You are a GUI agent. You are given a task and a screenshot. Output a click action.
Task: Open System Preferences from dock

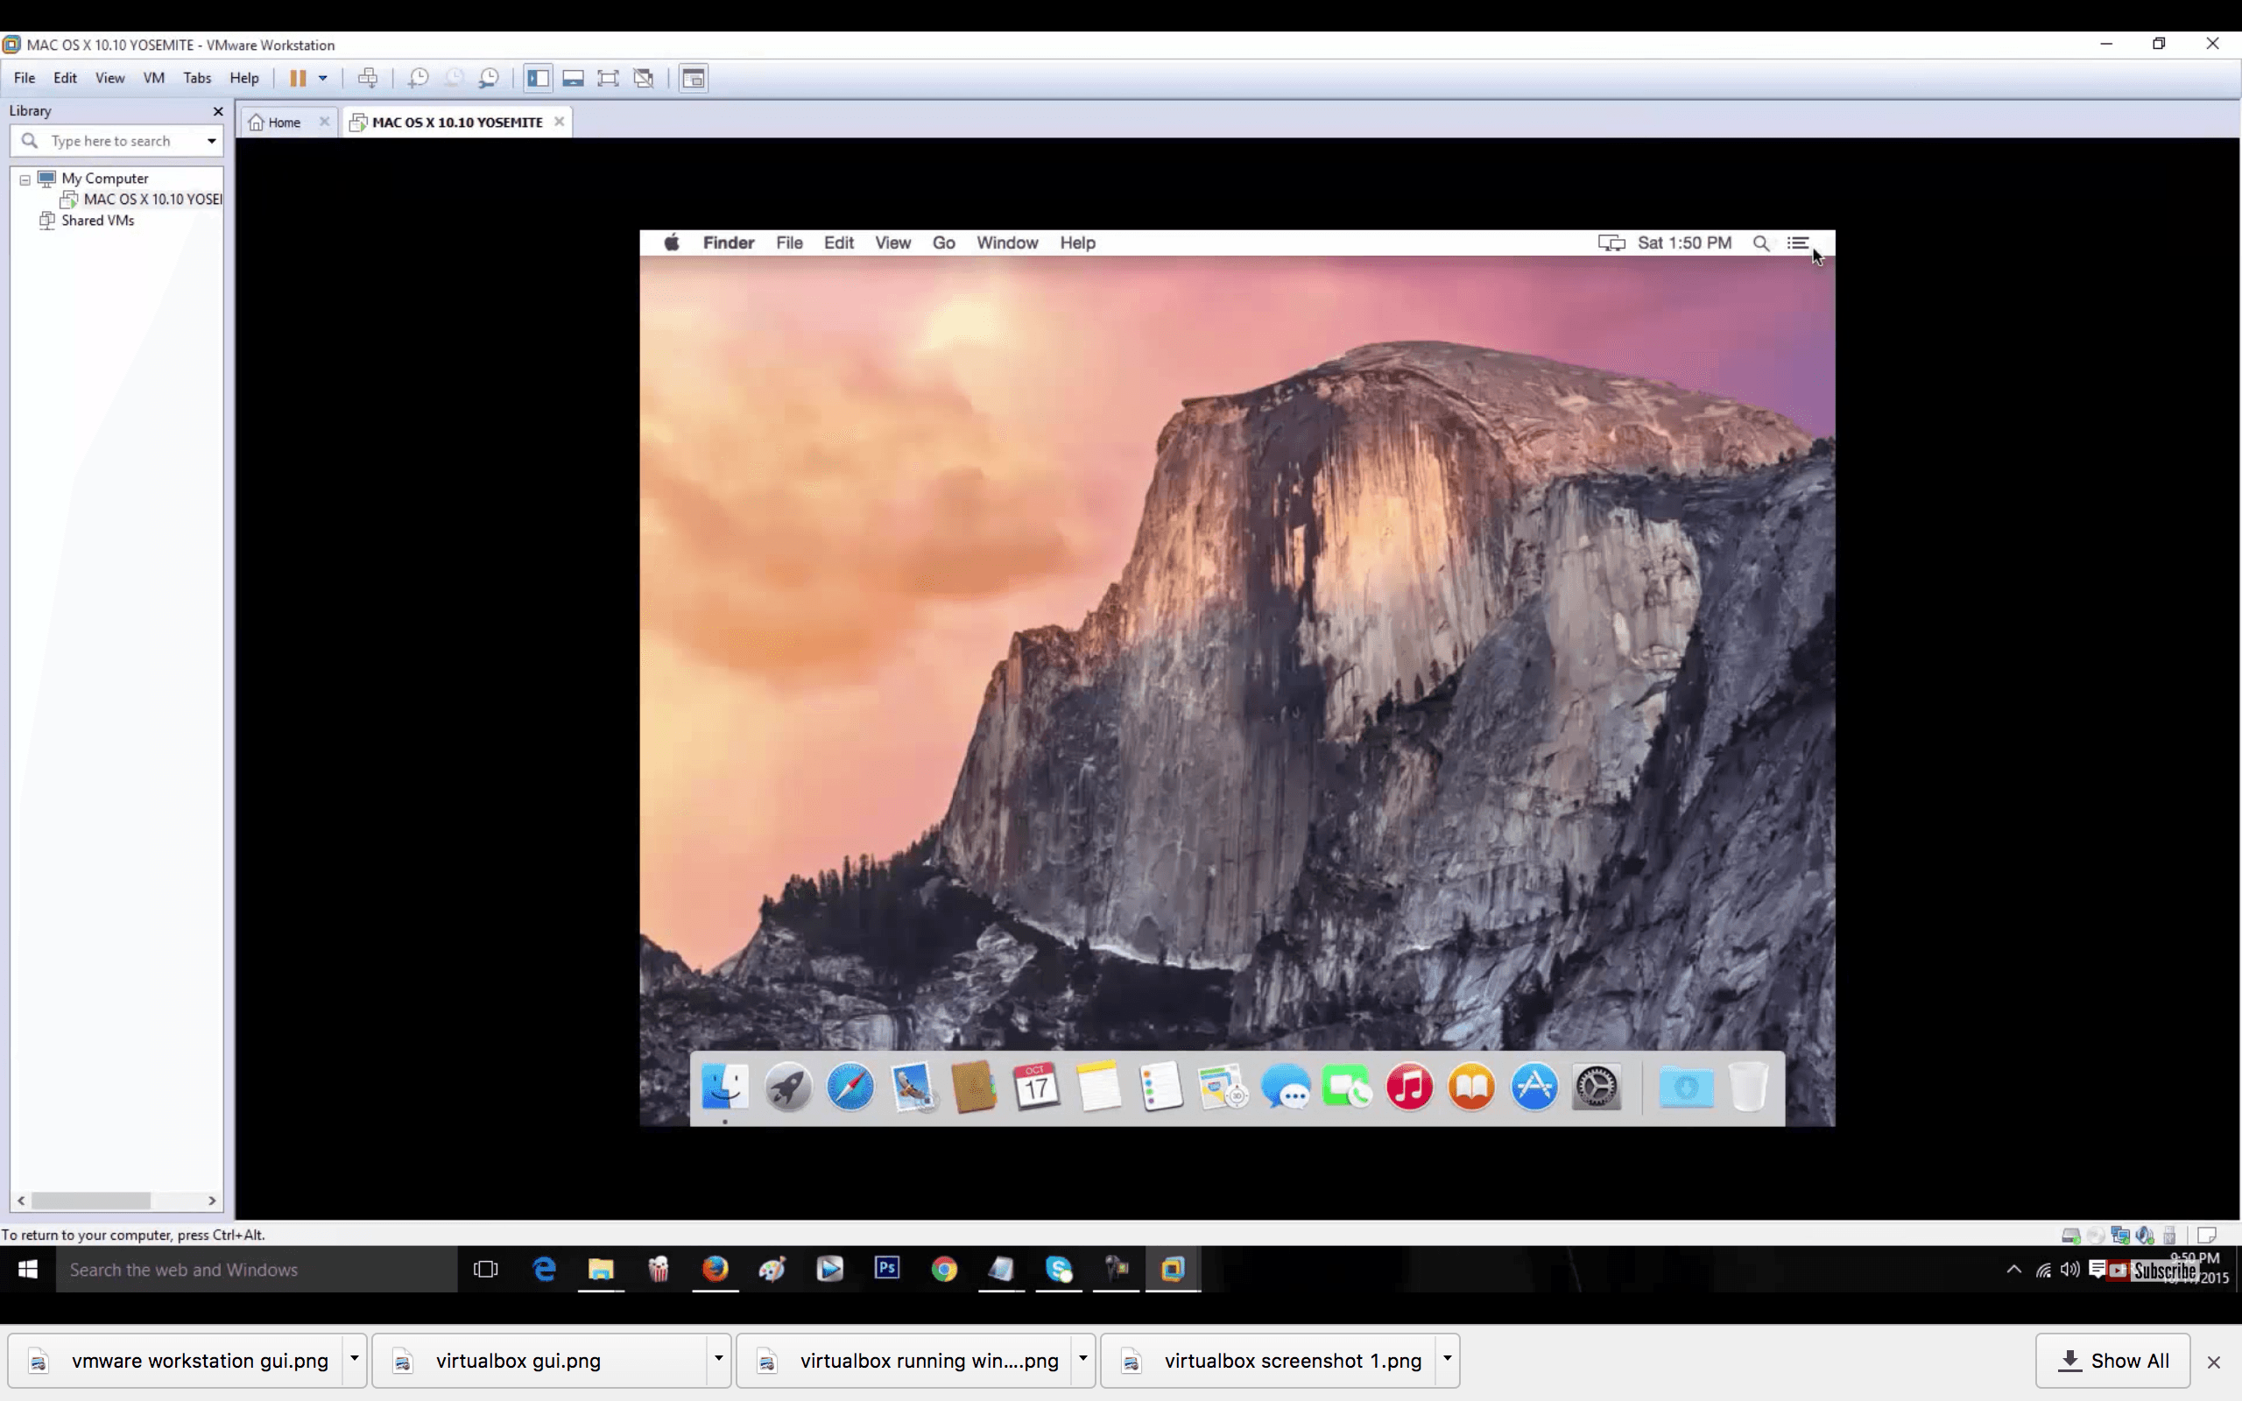point(1597,1088)
